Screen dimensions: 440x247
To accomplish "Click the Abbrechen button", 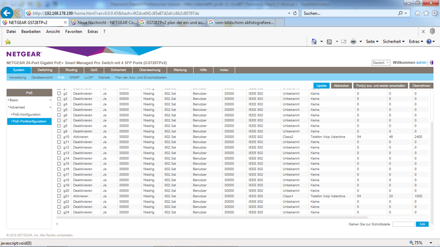I will pos(341,86).
